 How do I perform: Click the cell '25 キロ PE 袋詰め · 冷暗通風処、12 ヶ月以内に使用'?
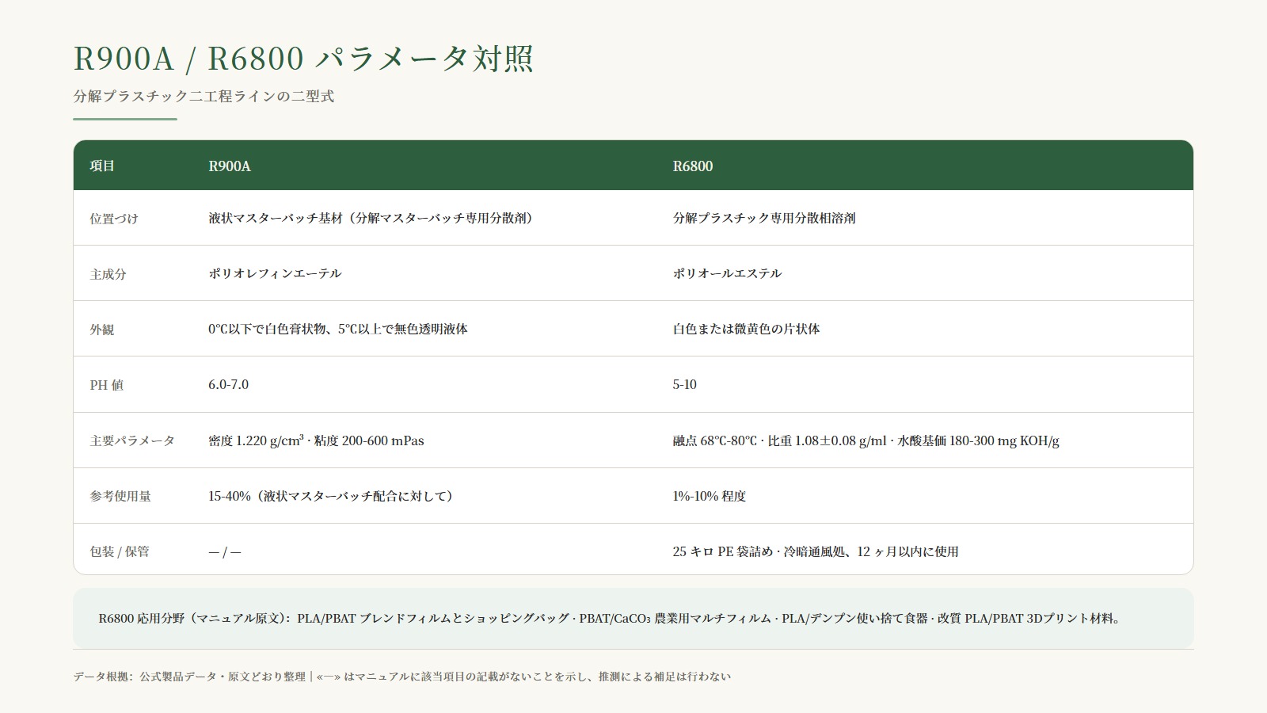[816, 551]
